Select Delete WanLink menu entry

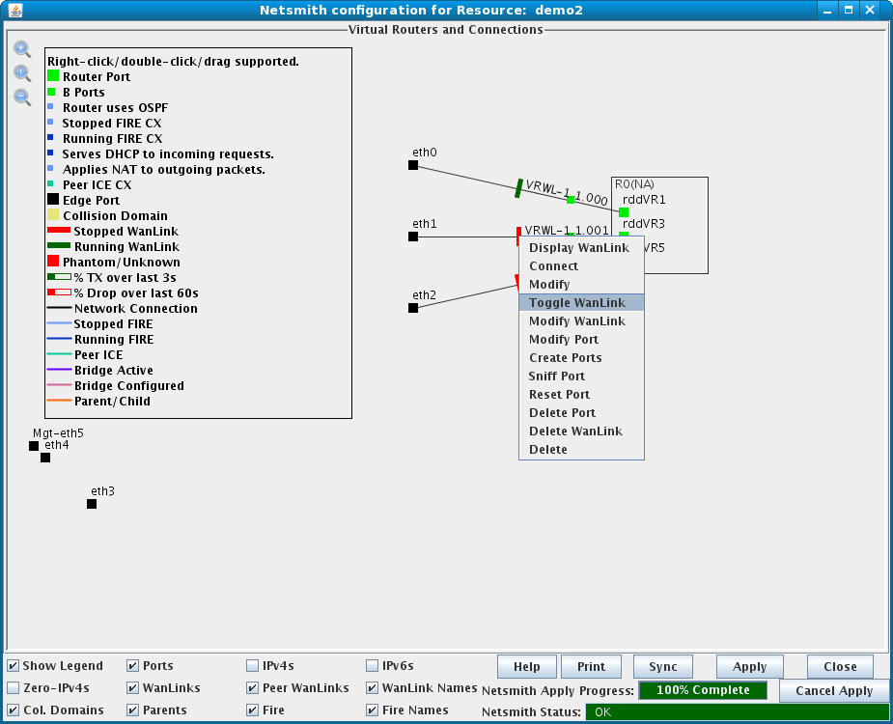(581, 431)
